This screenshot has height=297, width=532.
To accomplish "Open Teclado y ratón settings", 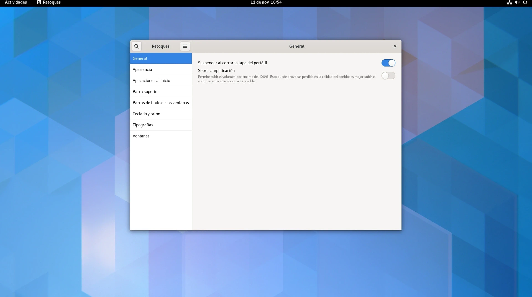I will click(x=161, y=114).
